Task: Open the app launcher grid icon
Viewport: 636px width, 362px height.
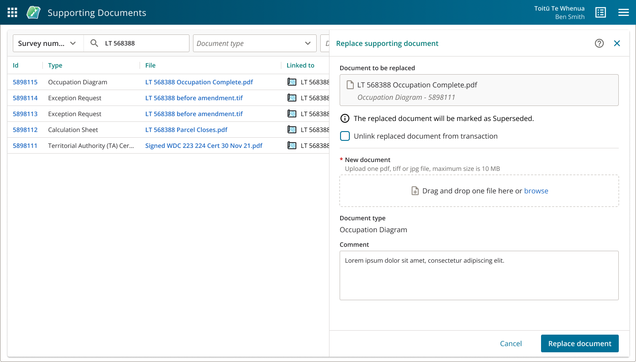Action: pyautogui.click(x=12, y=12)
